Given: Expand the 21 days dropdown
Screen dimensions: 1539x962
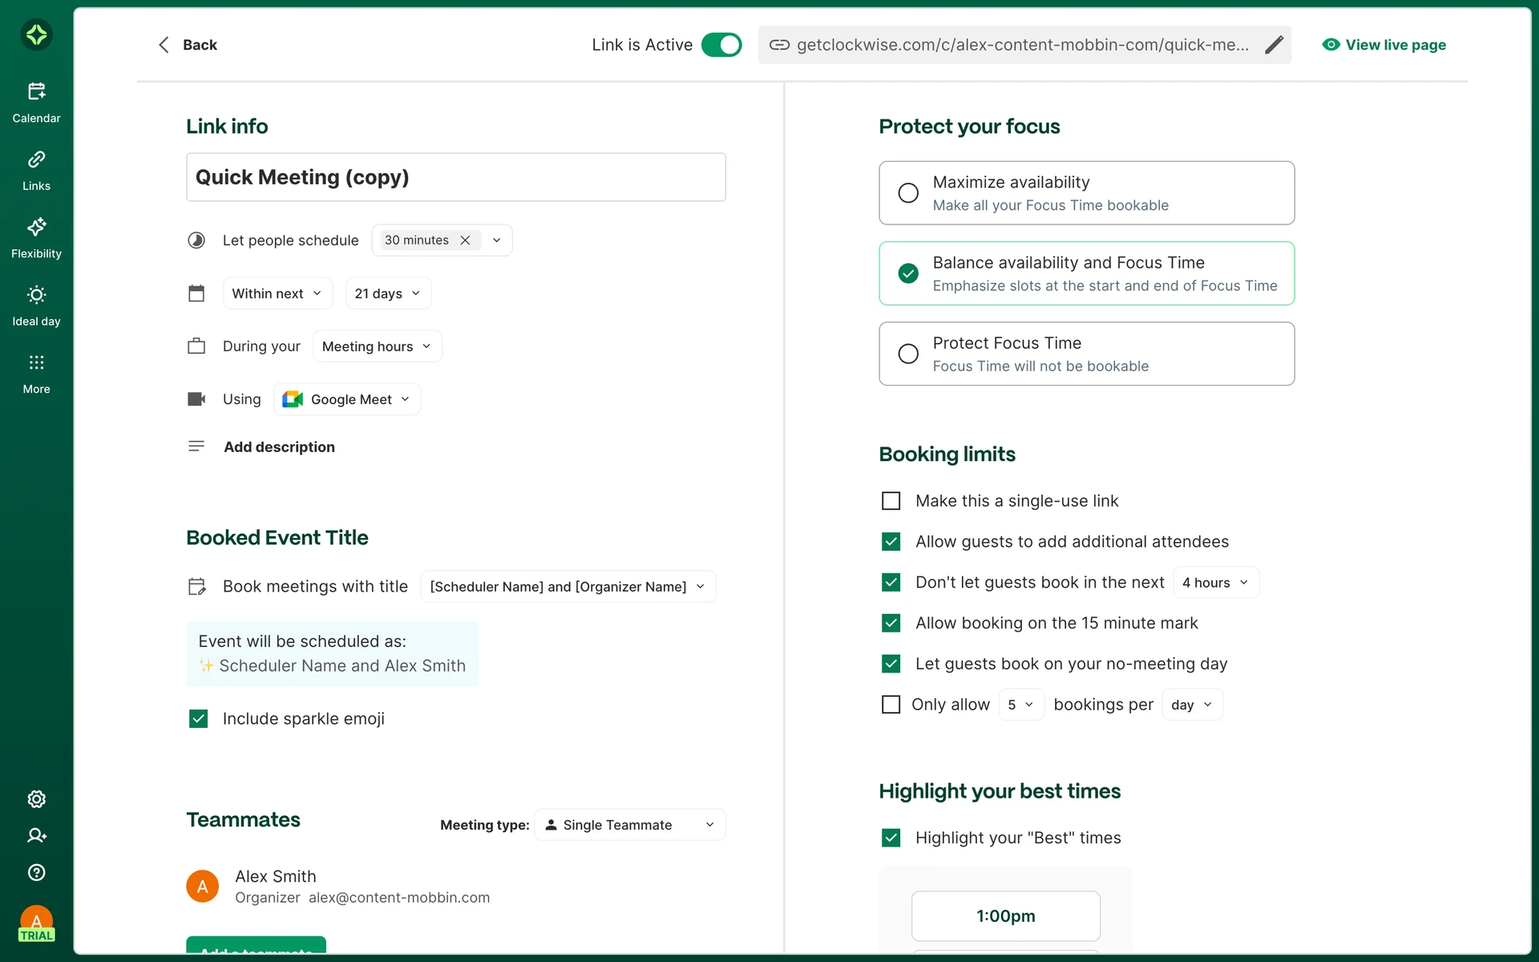Looking at the screenshot, I should [x=388, y=293].
